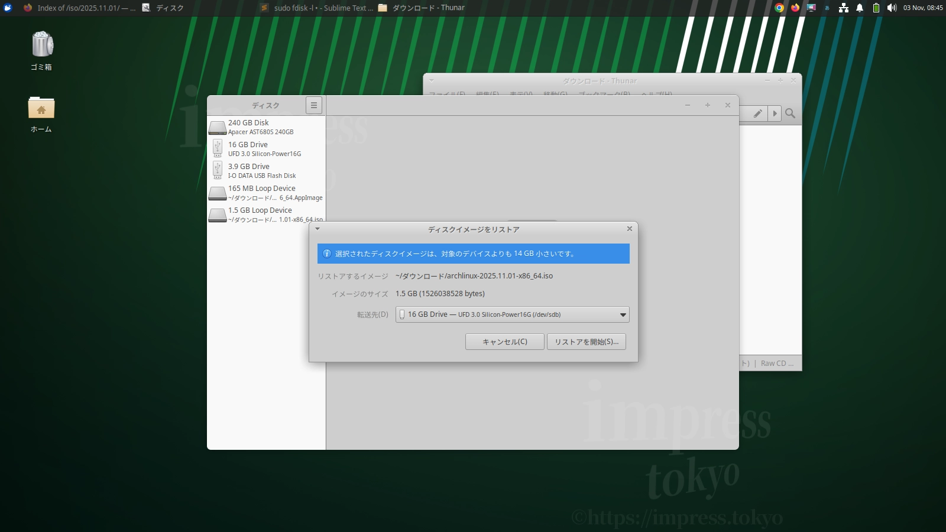The image size is (946, 532).
Task: Open the search magnifier in Thunar
Action: click(791, 113)
